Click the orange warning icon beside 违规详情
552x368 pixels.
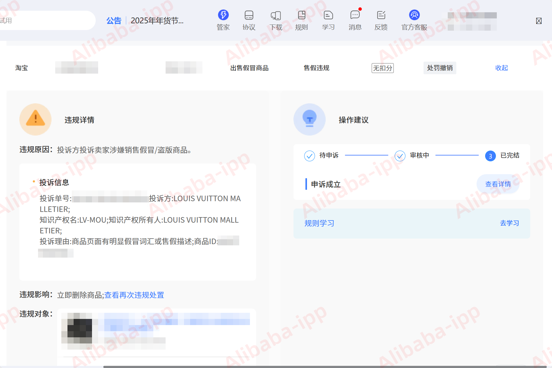[35, 119]
